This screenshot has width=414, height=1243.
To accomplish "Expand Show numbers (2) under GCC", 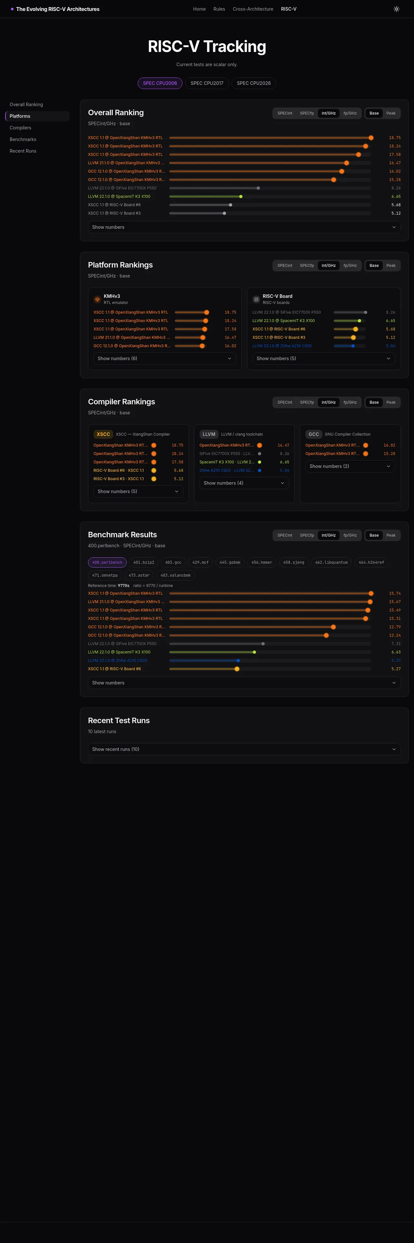I will 350,466.
